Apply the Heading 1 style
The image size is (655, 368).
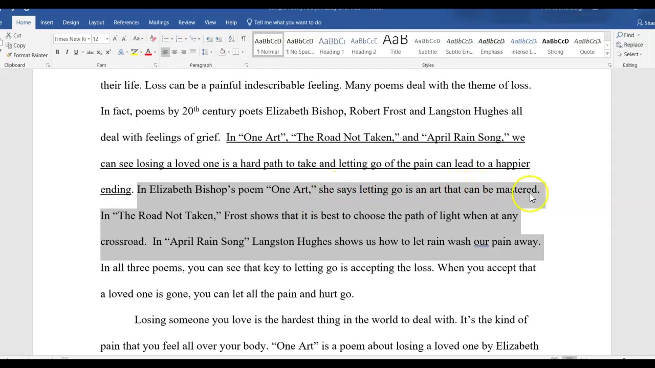332,45
